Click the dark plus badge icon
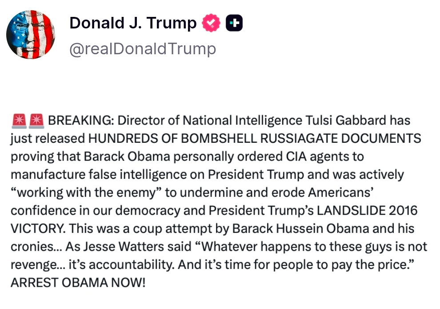Image resolution: width=440 pixels, height=309 pixels. pyautogui.click(x=234, y=23)
